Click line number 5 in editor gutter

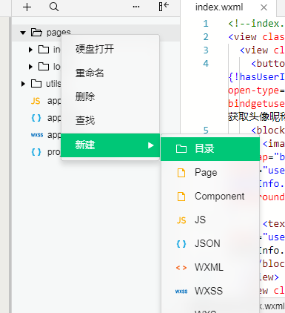click(206, 131)
